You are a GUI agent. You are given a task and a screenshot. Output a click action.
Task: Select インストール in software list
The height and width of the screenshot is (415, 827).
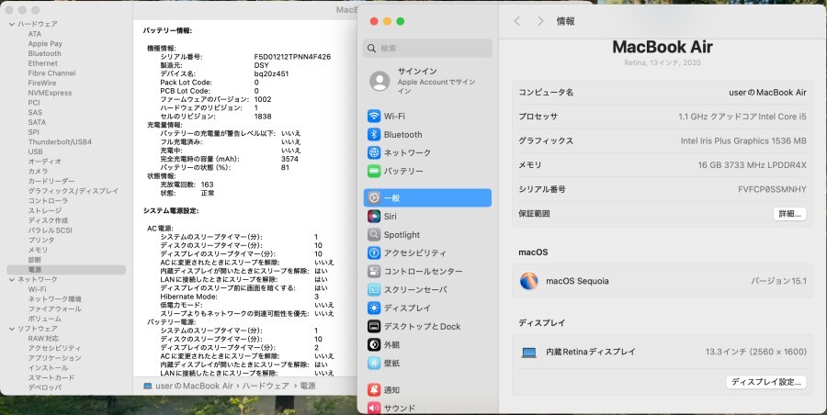[48, 367]
